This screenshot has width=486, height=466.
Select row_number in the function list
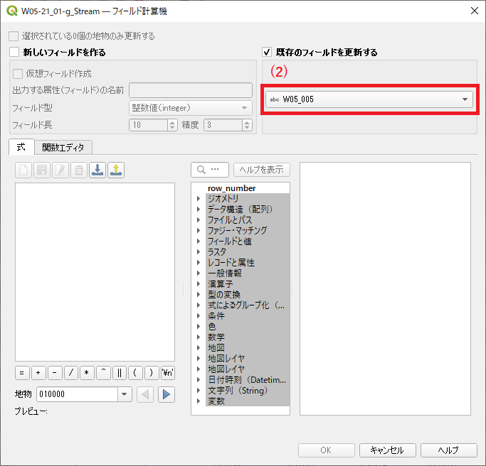click(x=231, y=188)
